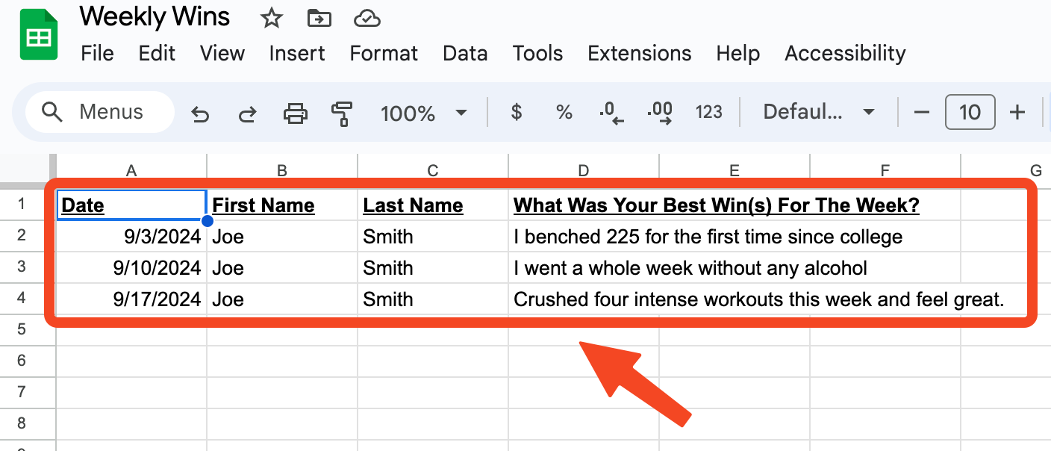This screenshot has width=1051, height=451.
Task: Activate the paint format tool
Action: (342, 113)
